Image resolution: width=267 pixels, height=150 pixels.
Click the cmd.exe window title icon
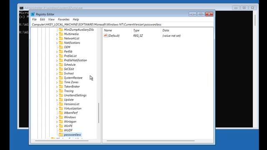(x=21, y=8)
